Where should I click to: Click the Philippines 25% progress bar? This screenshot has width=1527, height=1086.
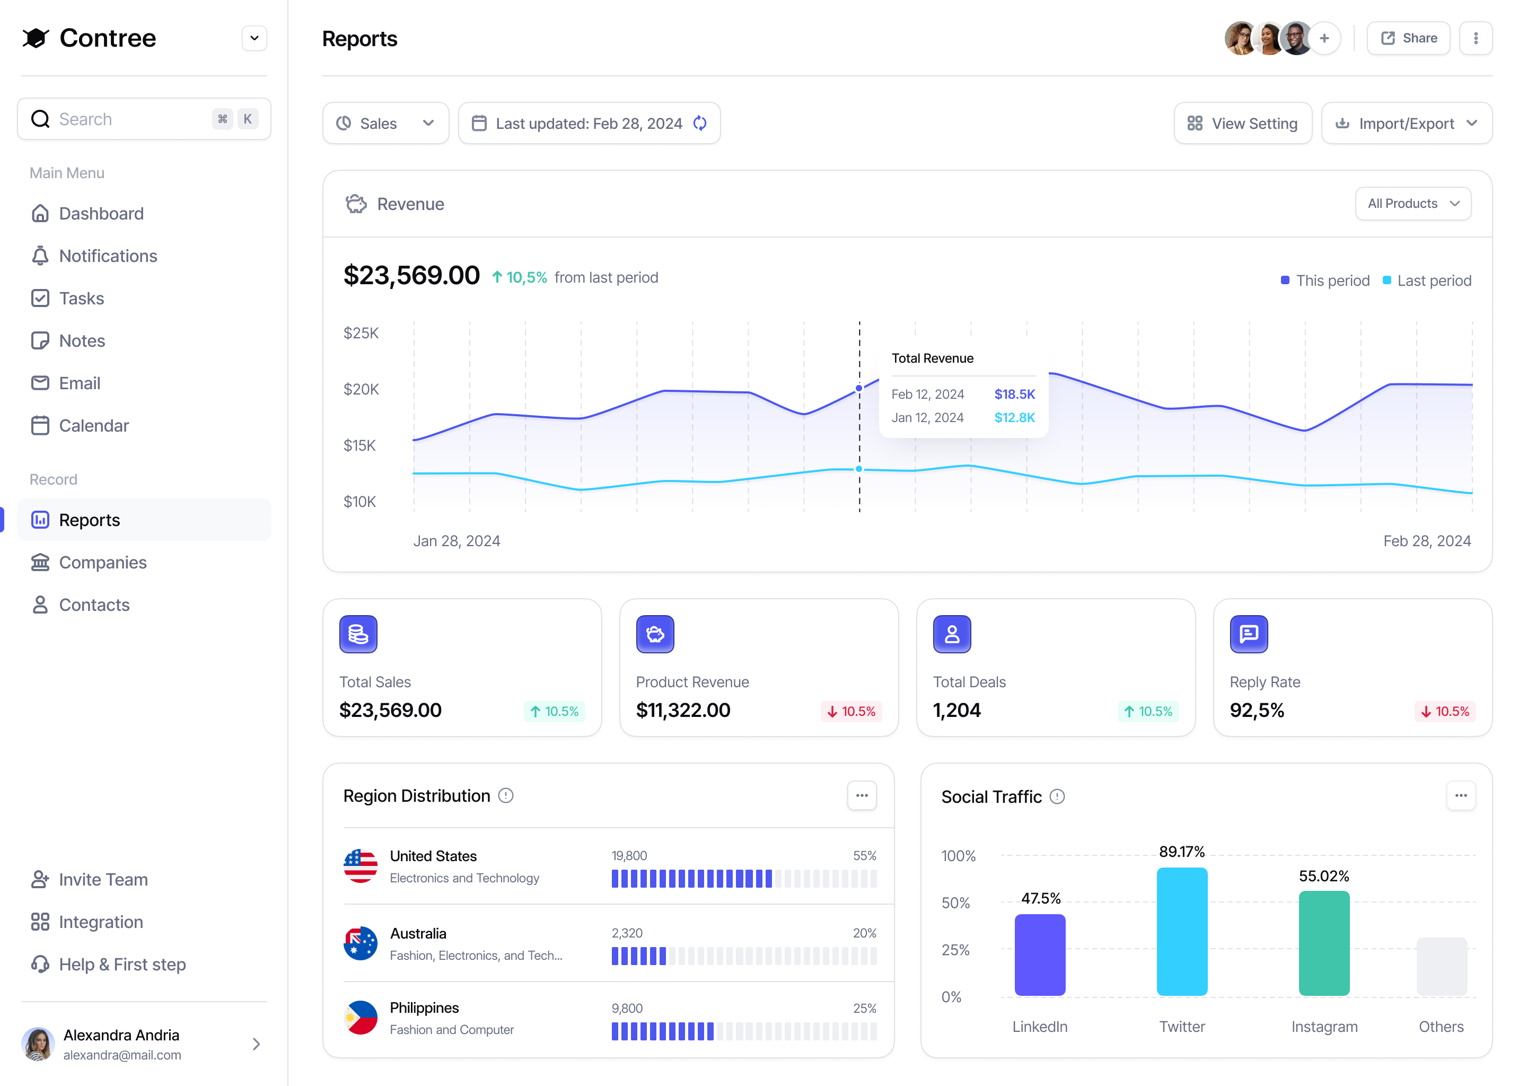(744, 1031)
